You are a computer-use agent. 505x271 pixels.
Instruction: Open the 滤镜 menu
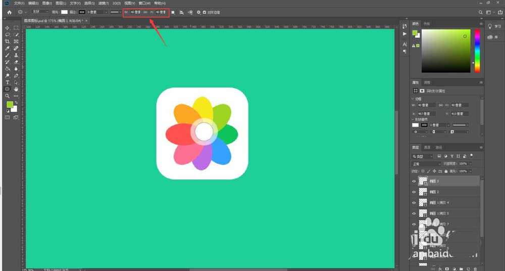click(104, 3)
